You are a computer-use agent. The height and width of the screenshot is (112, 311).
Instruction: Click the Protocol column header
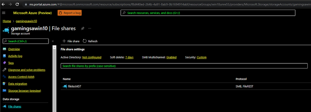[241, 79]
